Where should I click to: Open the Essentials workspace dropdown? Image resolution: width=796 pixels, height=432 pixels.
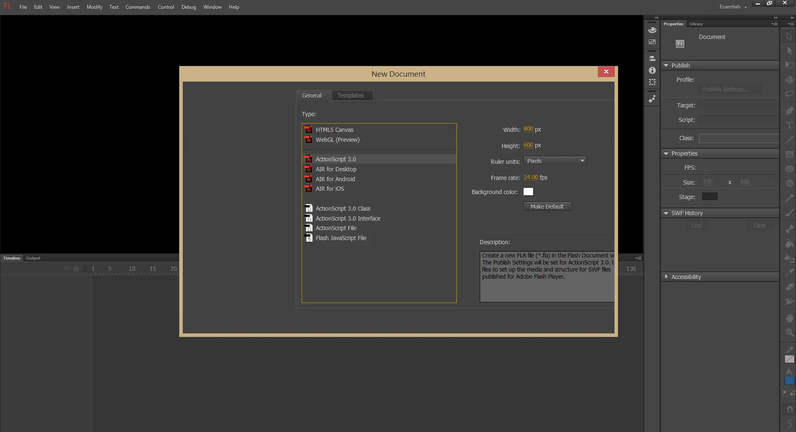tap(733, 7)
